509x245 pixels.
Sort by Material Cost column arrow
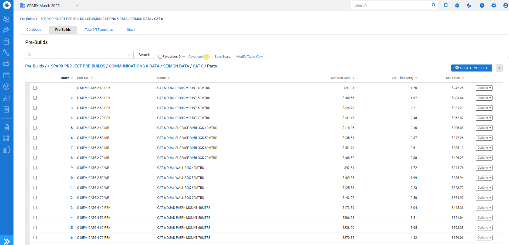(x=353, y=78)
